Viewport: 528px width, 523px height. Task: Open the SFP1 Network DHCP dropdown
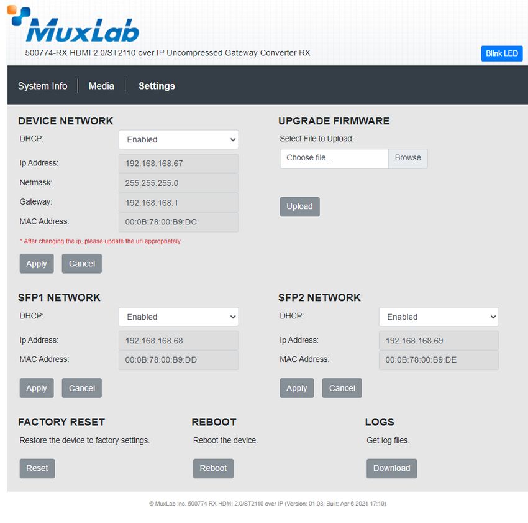click(178, 317)
